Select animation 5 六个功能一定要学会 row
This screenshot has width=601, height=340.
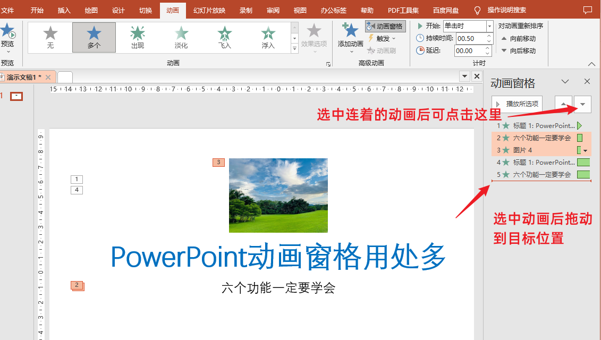(541, 174)
